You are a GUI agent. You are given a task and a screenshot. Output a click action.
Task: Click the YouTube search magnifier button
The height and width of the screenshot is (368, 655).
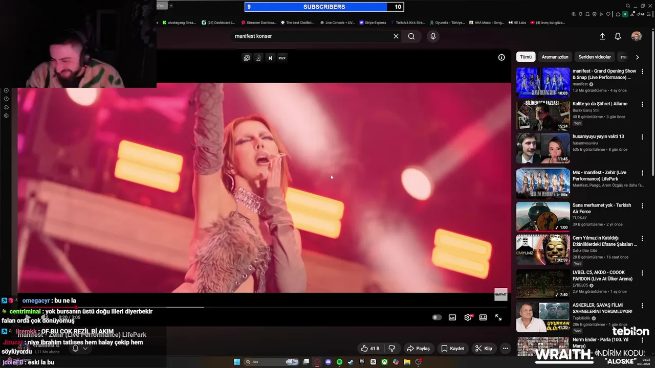(x=411, y=36)
